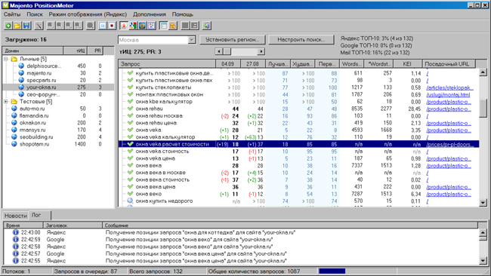Click the date scroller thumb next to тИЦ

tap(227, 51)
